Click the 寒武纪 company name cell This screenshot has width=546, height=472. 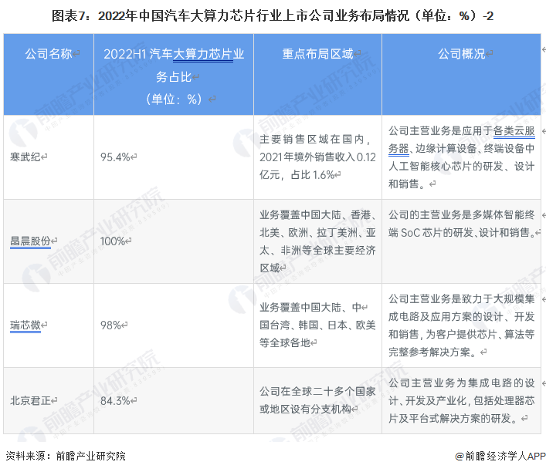coord(25,157)
